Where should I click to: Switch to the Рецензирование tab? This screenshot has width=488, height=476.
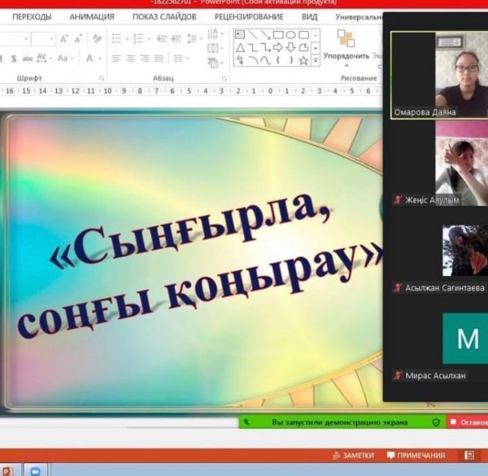249,16
